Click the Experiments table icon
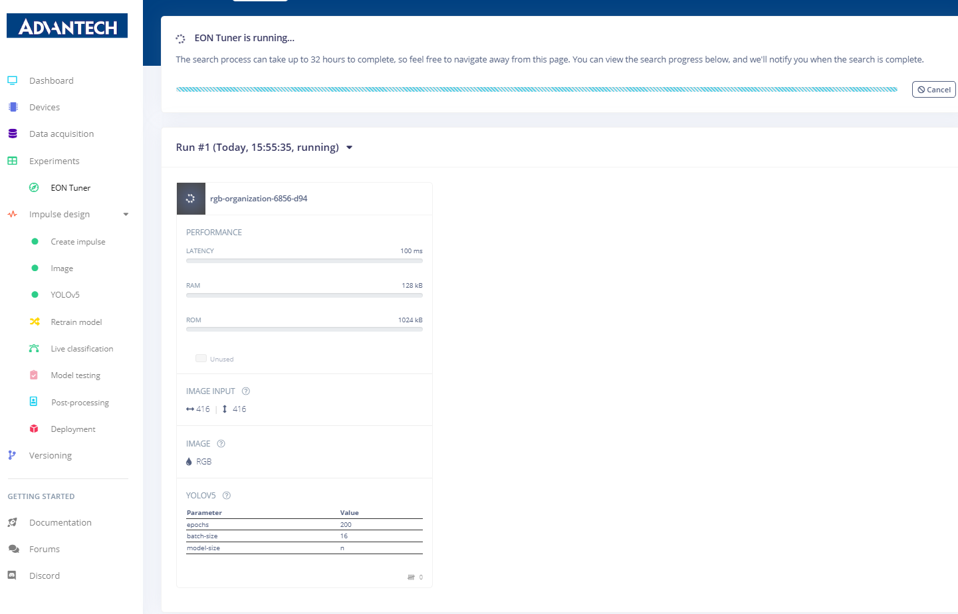958x614 pixels. pyautogui.click(x=12, y=161)
